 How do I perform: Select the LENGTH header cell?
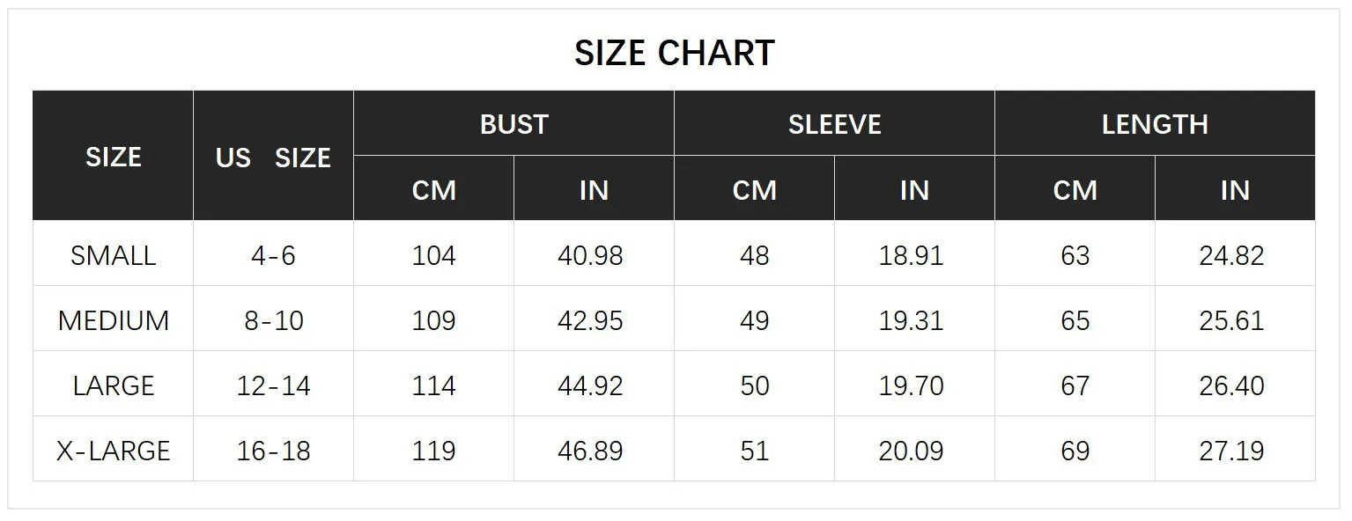coord(1155,124)
